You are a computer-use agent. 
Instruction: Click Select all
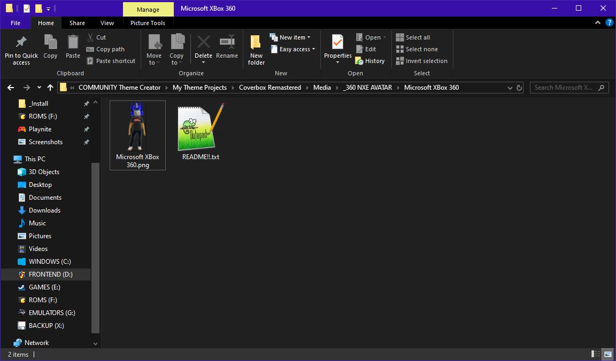click(413, 37)
